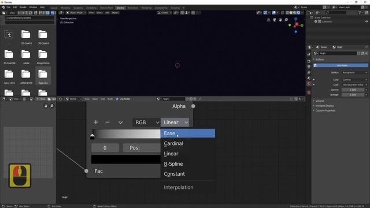
Task: Click image editor pan hand icon
Action: [x=46, y=106]
